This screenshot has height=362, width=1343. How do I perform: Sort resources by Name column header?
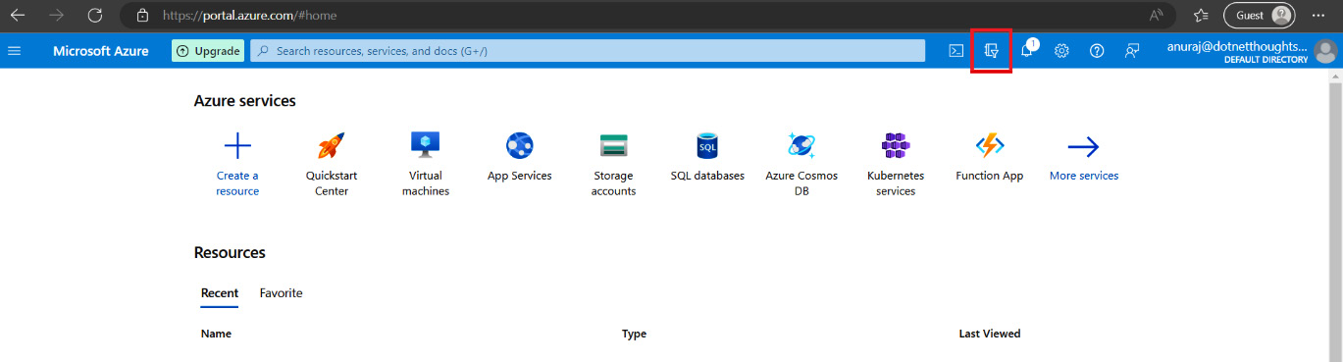tap(216, 334)
